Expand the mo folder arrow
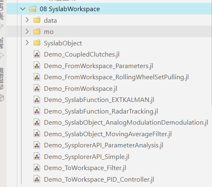This screenshot has width=212, height=187. pos(27,31)
